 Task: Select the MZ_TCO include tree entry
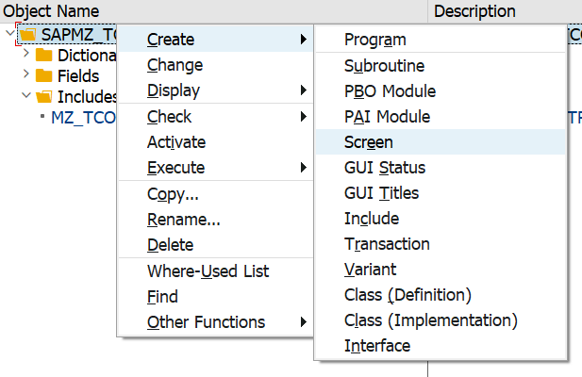pyautogui.click(x=84, y=118)
